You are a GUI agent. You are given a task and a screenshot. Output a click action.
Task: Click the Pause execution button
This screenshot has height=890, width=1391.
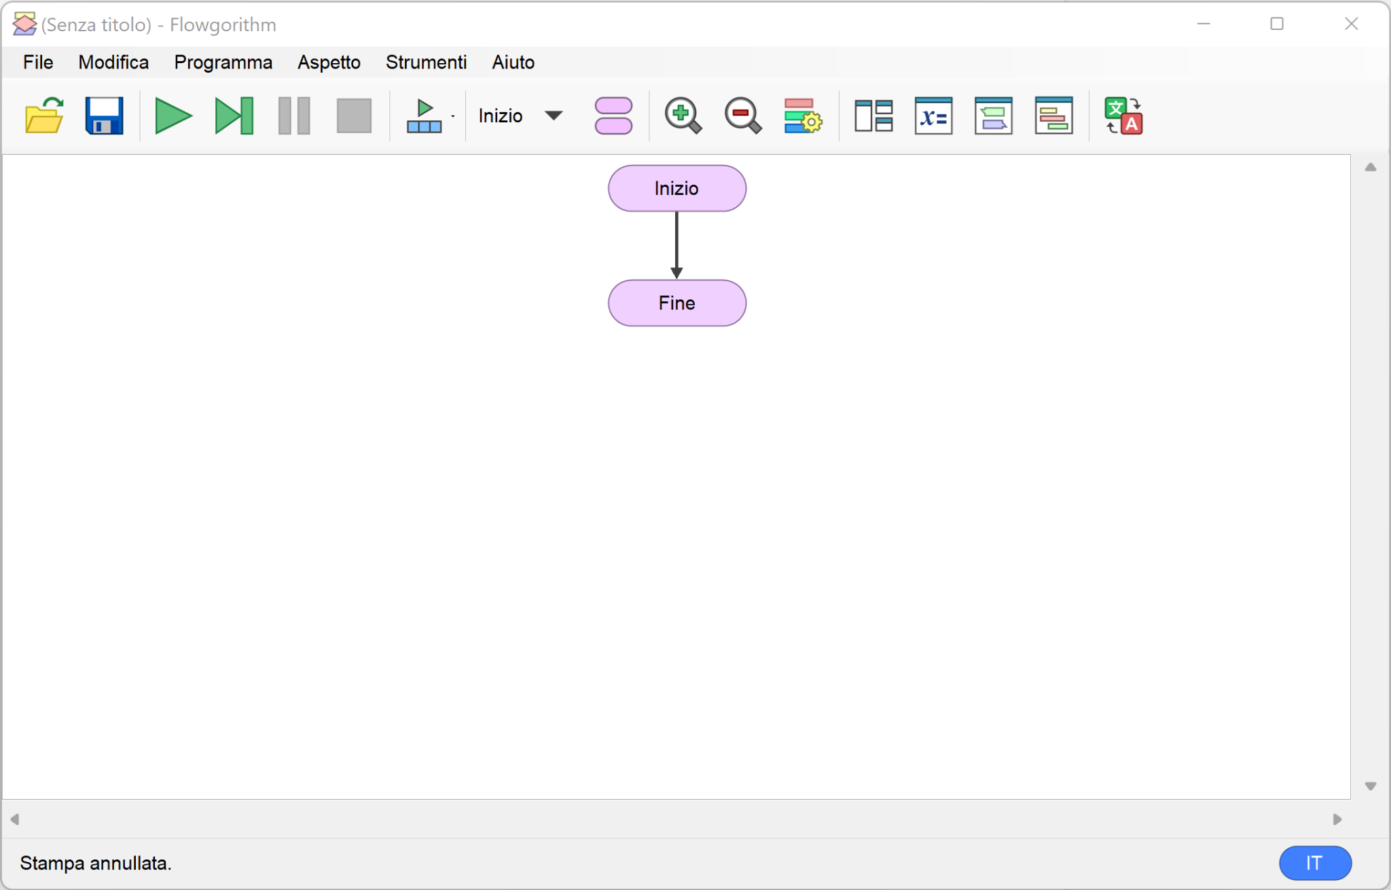pyautogui.click(x=294, y=115)
